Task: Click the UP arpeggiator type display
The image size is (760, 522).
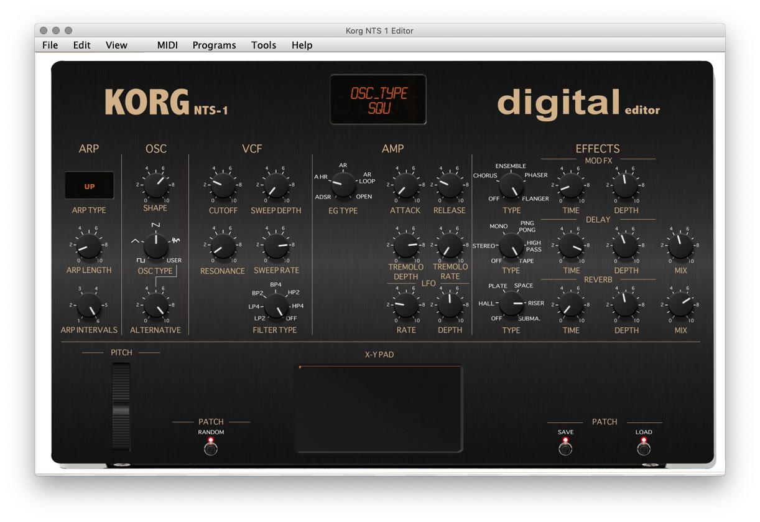Action: click(89, 185)
